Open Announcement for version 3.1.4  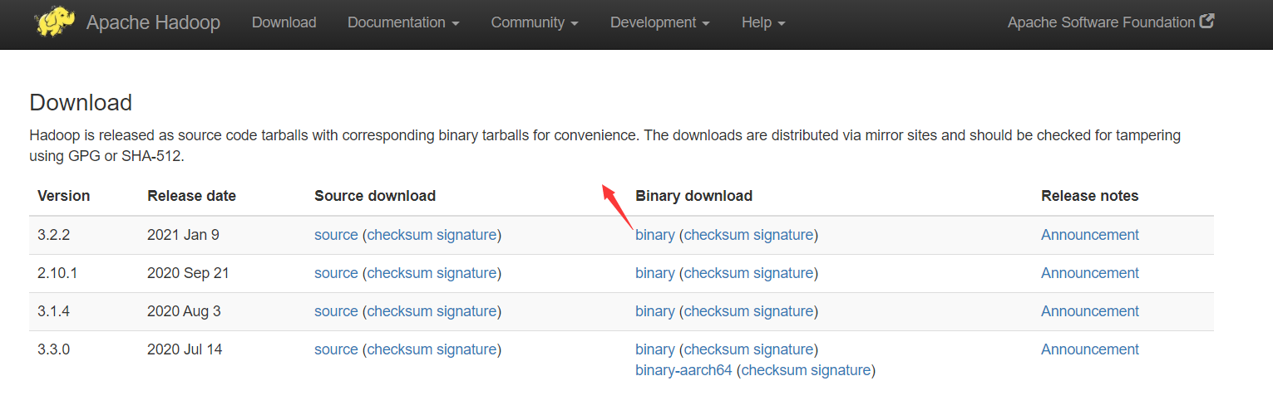coord(1090,311)
